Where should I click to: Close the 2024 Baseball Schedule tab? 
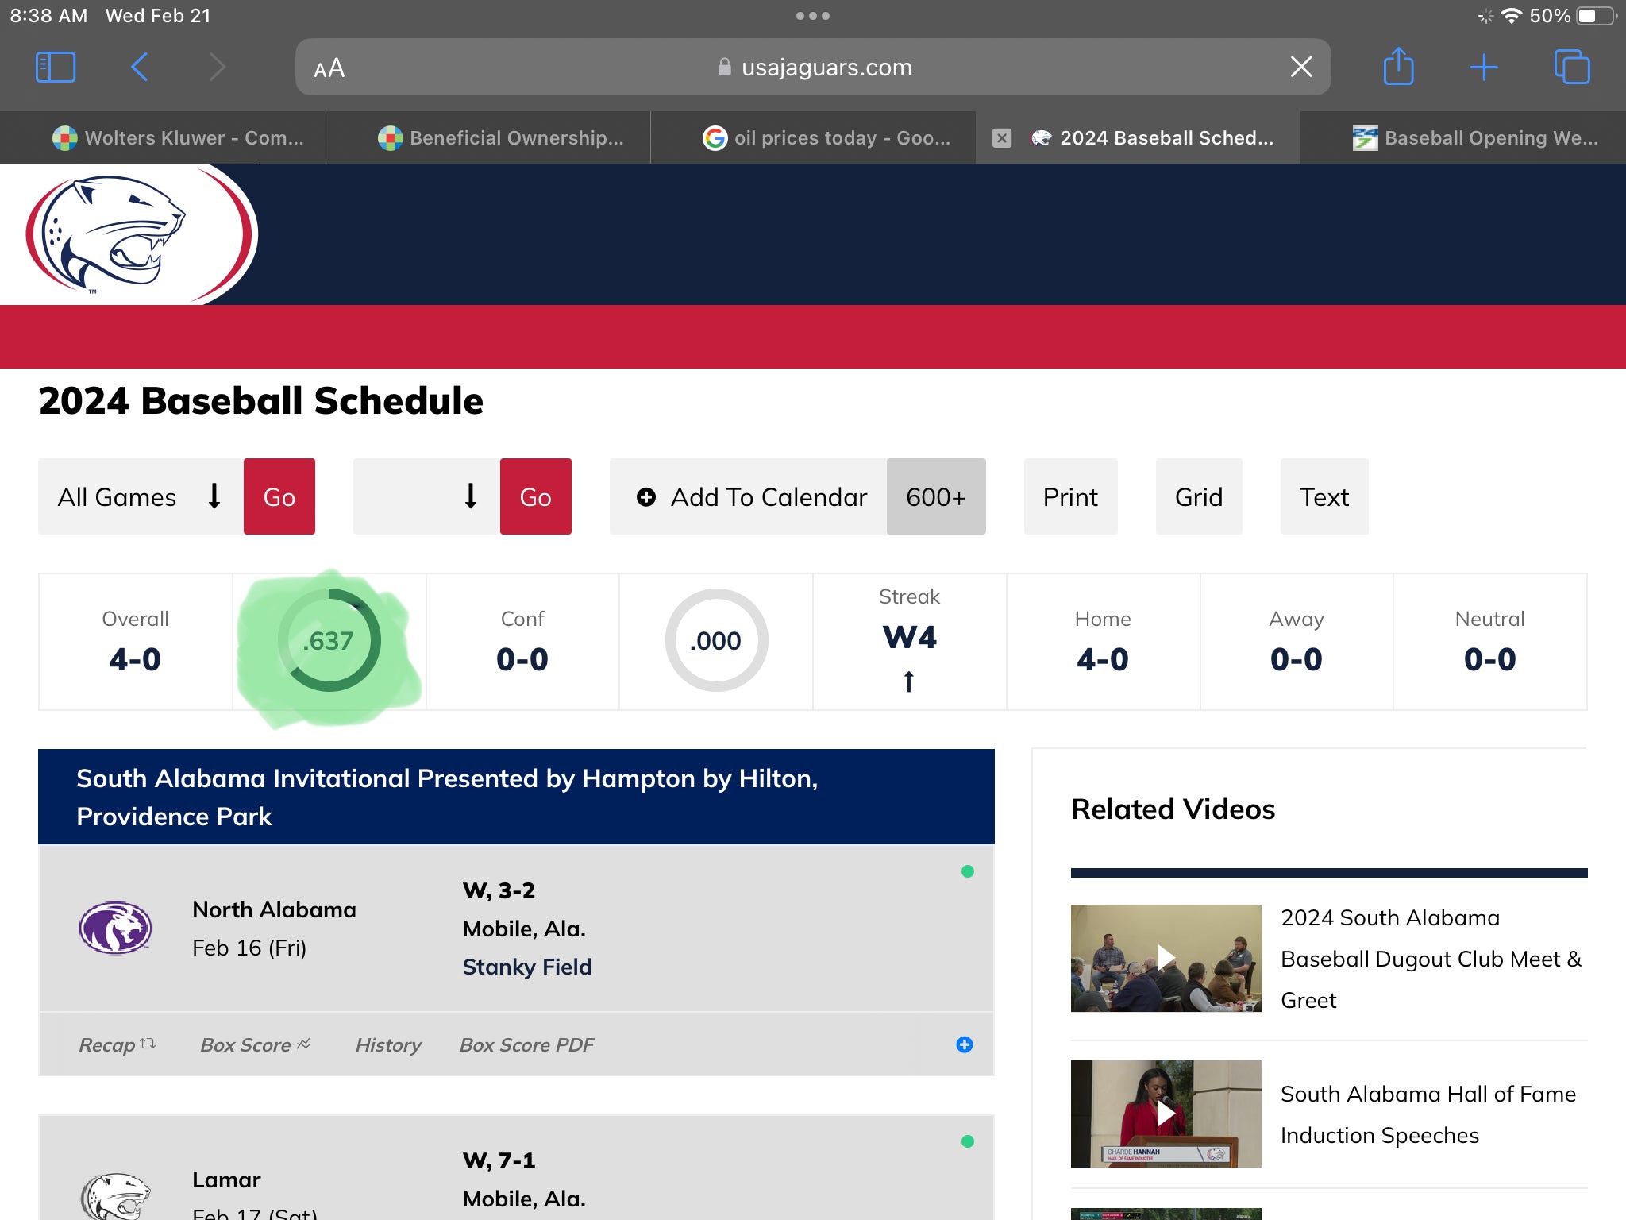click(1002, 138)
